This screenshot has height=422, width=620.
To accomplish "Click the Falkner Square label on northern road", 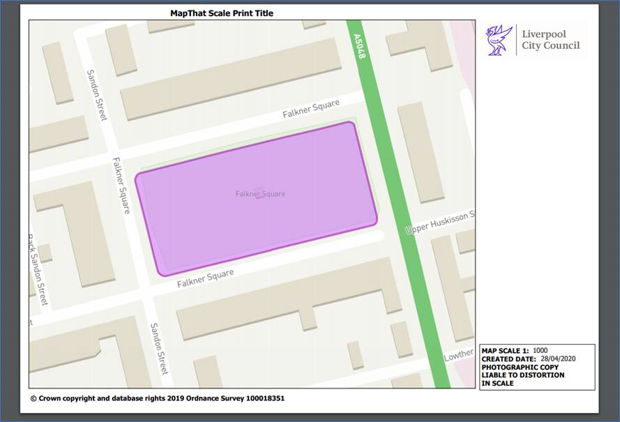I will (x=311, y=109).
